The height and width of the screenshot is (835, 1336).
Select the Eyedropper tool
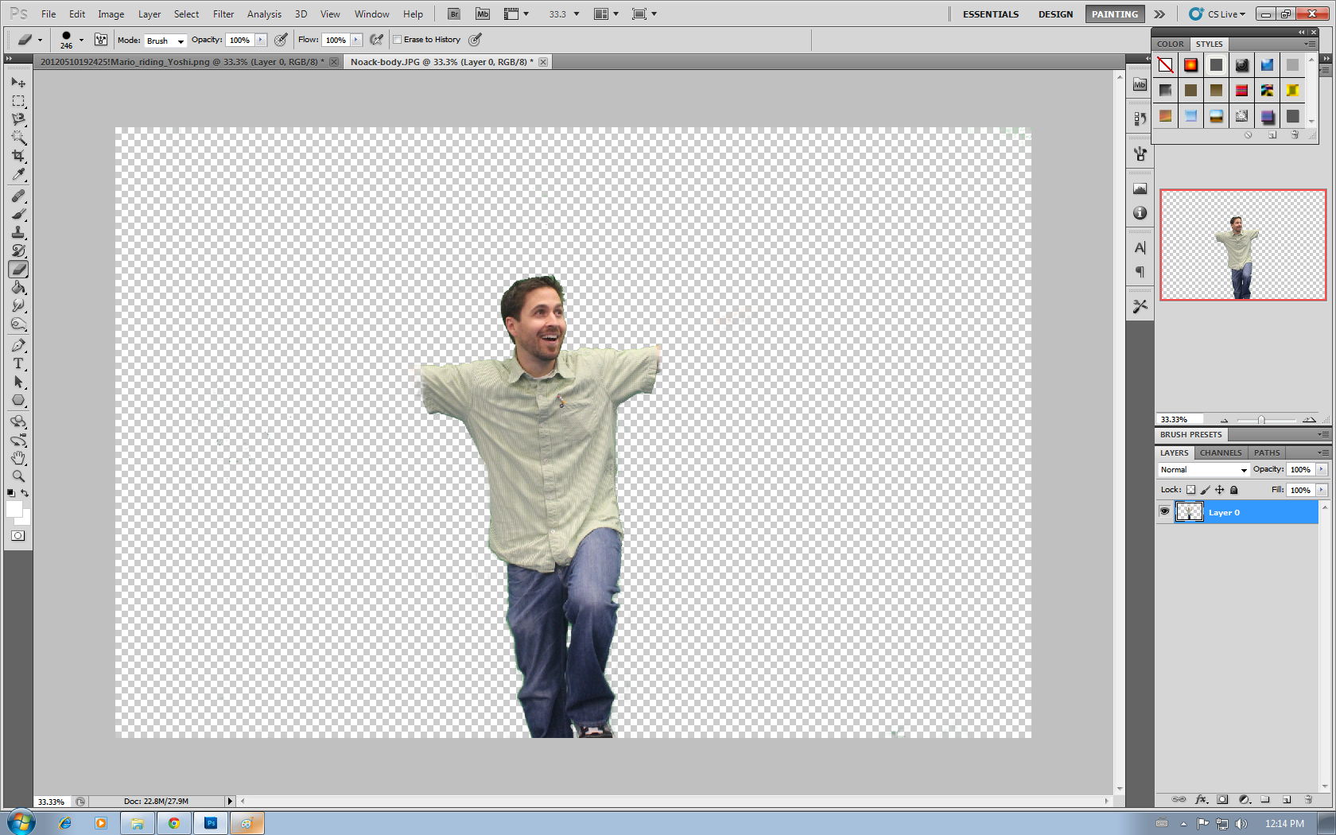pyautogui.click(x=18, y=175)
